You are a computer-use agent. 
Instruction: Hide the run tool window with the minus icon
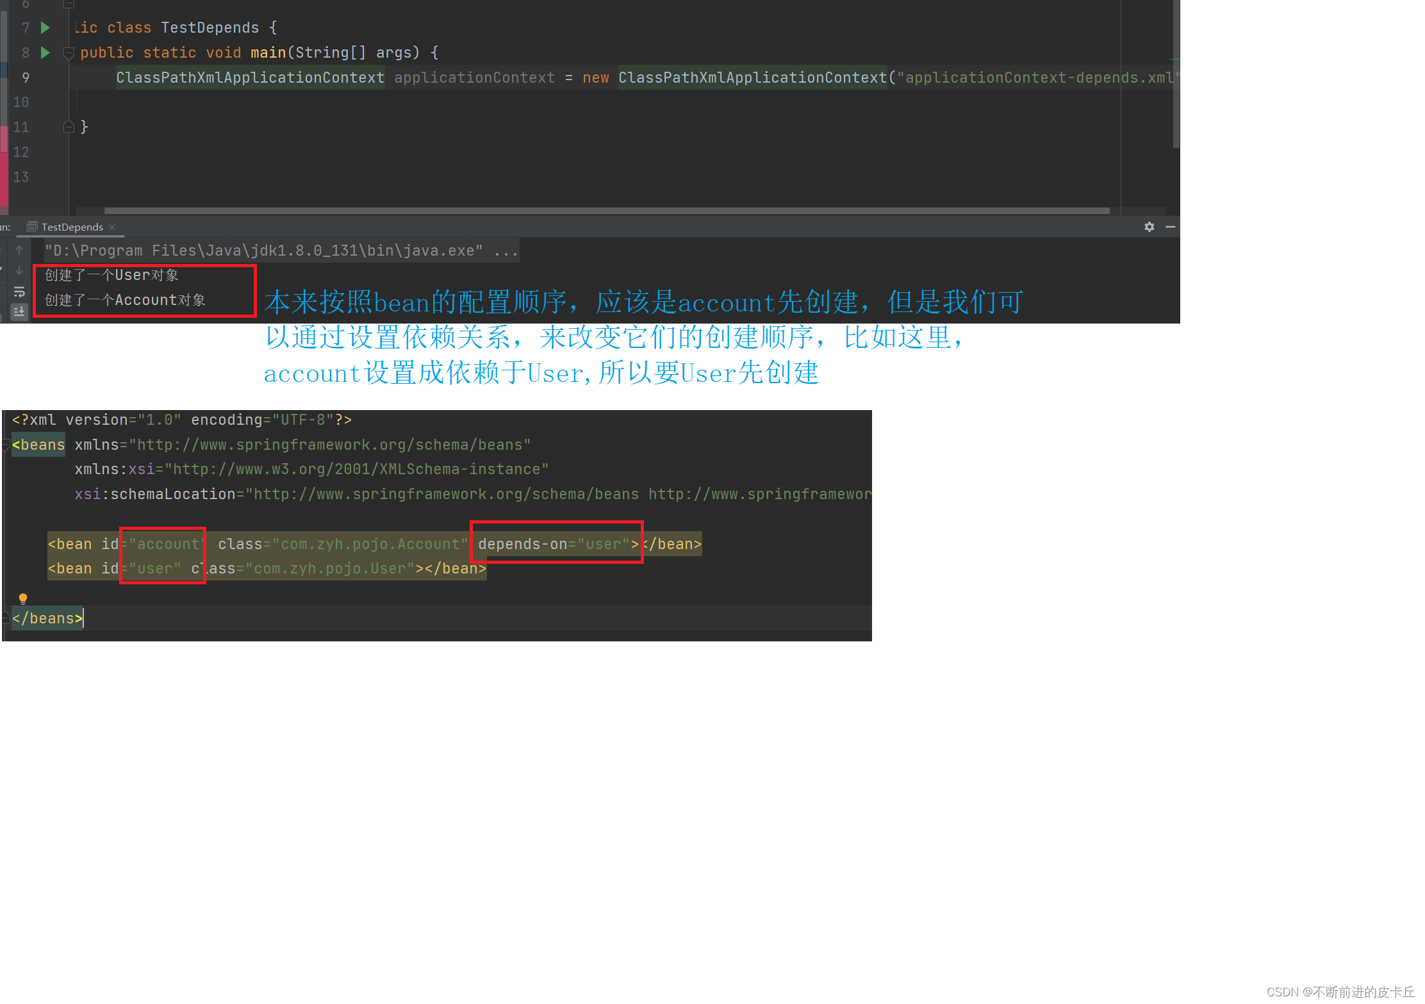(1171, 227)
